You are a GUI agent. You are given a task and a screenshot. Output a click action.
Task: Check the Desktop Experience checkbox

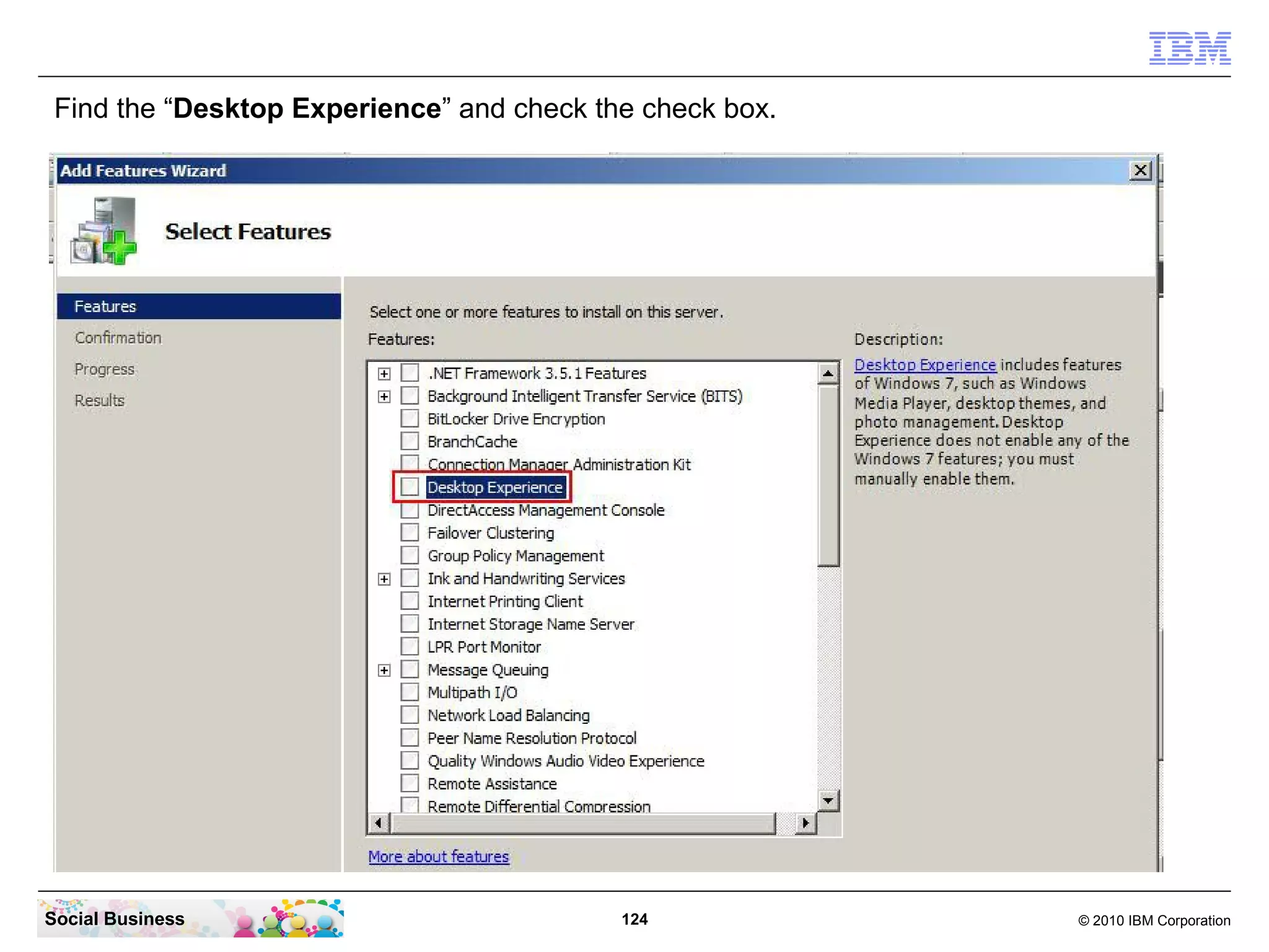pos(410,487)
